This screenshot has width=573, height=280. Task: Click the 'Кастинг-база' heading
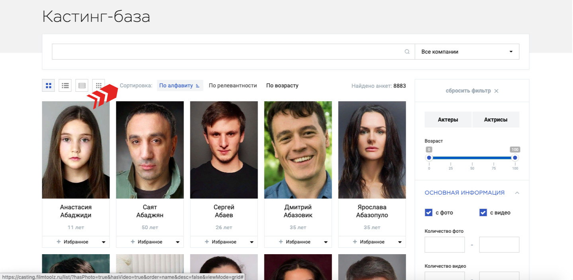[x=96, y=17]
